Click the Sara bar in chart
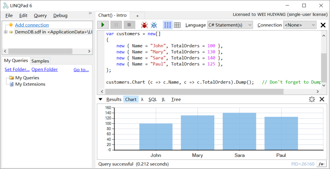The image size is (330, 169). [239, 131]
